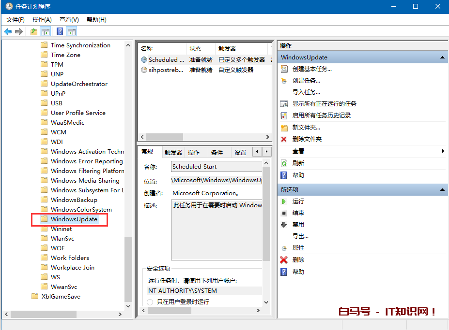Click the show/hide console tree toolbar icon
This screenshot has width=449, height=330.
click(x=46, y=32)
